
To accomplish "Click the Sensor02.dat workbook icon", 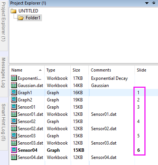I will tap(14, 128).
